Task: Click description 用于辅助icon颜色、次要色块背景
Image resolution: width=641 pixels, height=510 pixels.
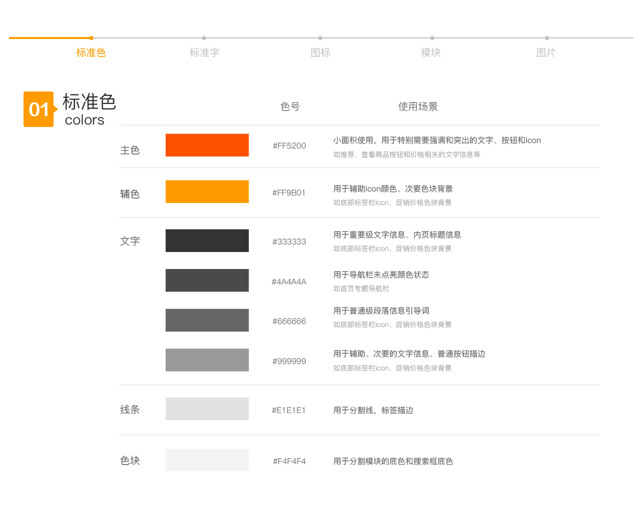Action: coord(393,188)
